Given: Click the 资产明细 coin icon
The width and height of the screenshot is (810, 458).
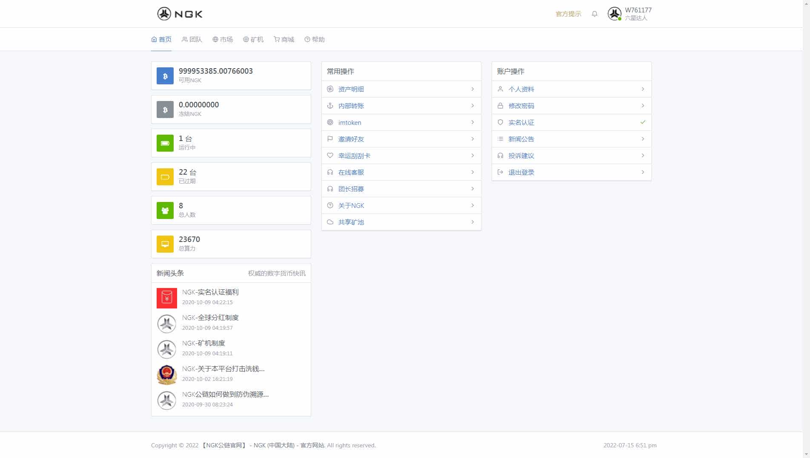Looking at the screenshot, I should (330, 89).
